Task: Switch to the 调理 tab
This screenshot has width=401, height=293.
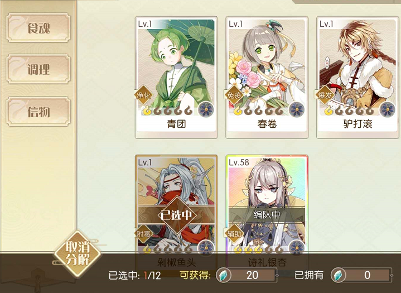Action: pyautogui.click(x=38, y=69)
